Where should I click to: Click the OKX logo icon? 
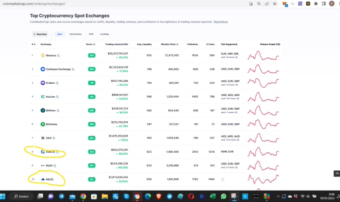[42, 138]
